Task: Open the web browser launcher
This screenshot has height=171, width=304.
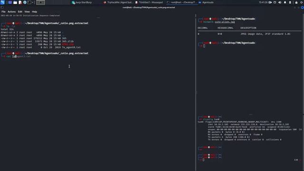Action: [x=25, y=2]
